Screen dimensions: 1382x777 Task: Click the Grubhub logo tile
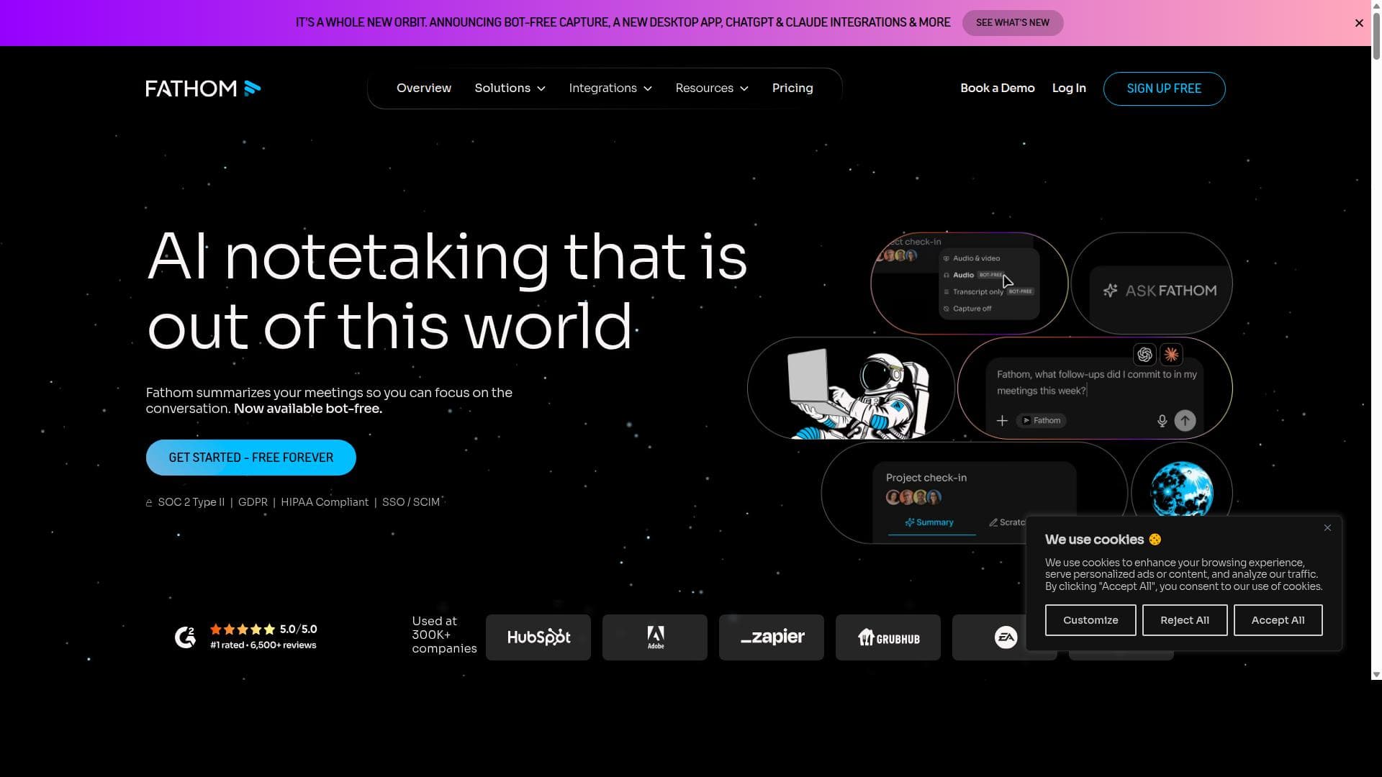click(888, 637)
